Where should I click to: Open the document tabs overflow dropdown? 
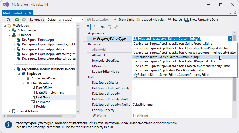(230, 13)
